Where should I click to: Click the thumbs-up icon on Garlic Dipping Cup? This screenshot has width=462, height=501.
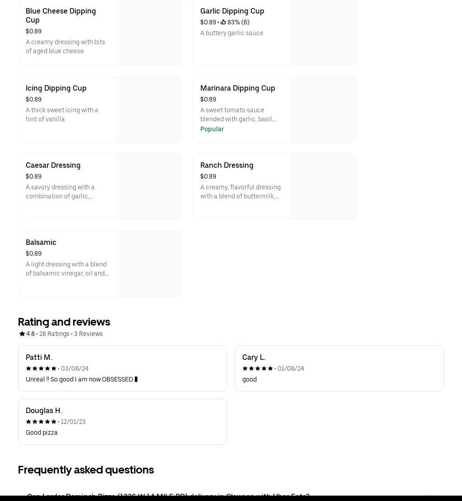pos(223,22)
